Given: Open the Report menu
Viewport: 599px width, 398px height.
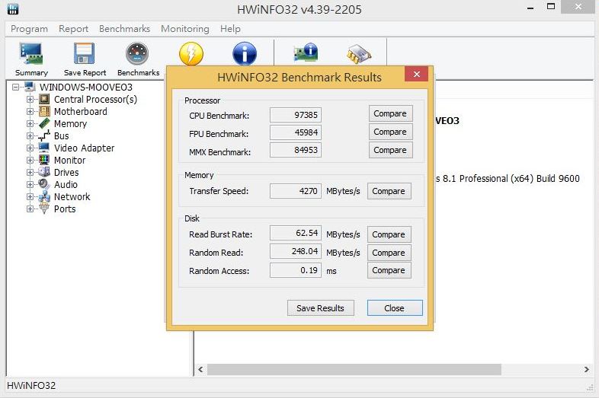Looking at the screenshot, I should 73,29.
